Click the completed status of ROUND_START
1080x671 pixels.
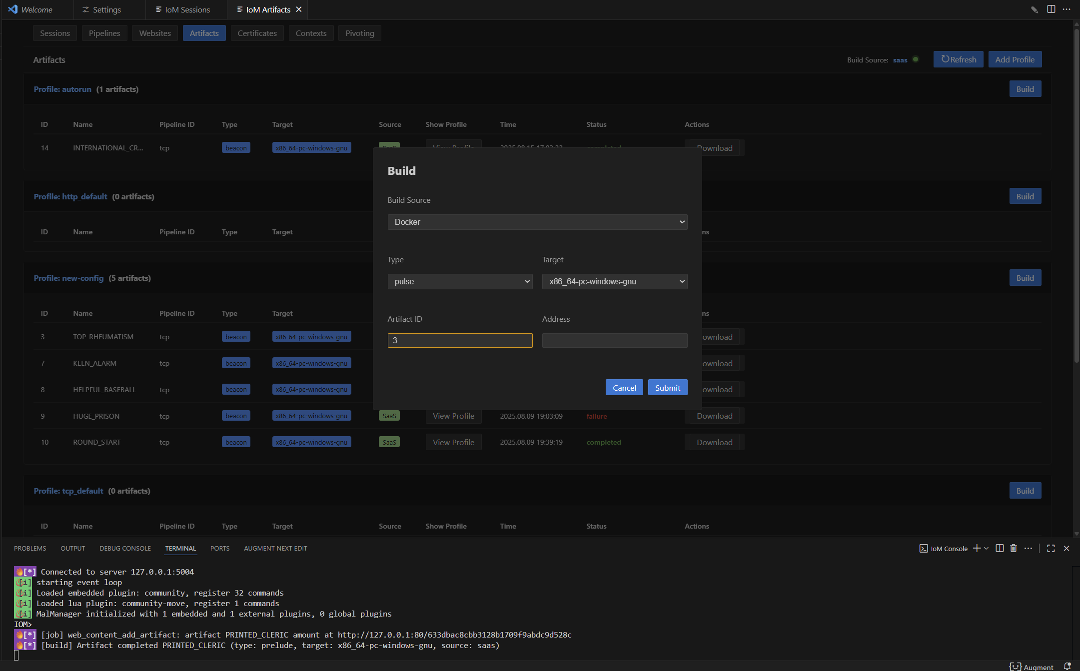pos(604,442)
